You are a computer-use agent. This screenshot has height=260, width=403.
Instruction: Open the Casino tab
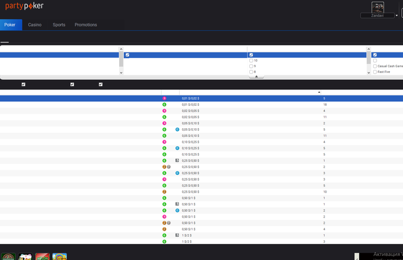[35, 25]
